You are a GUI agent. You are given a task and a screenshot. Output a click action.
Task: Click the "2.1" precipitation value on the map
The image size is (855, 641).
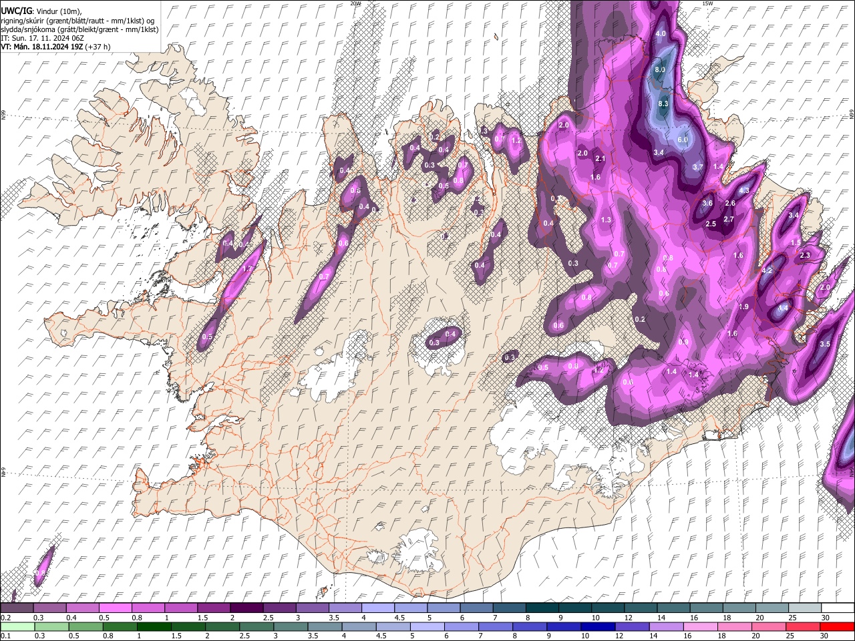(x=600, y=158)
